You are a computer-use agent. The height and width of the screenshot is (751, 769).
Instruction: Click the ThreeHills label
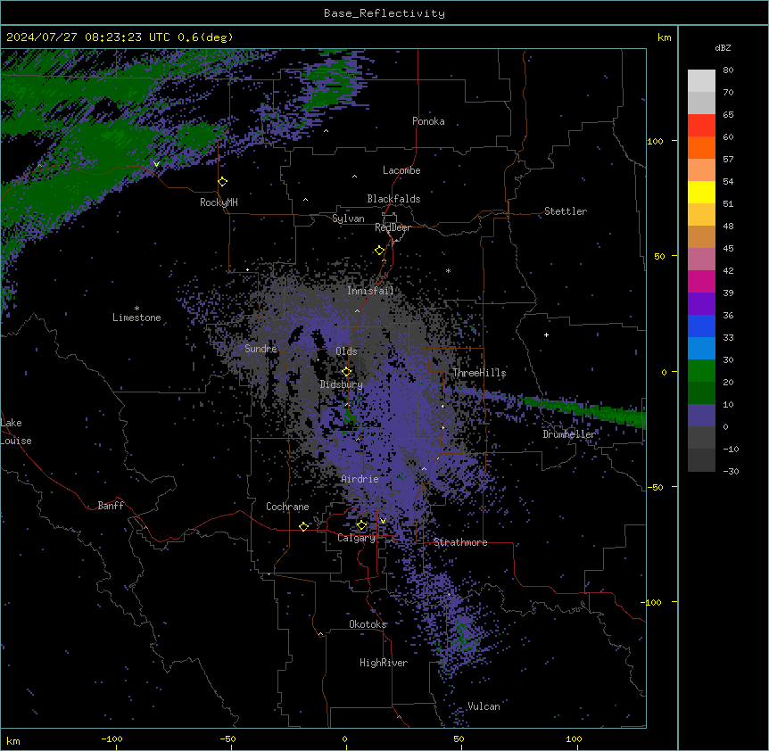[479, 373]
